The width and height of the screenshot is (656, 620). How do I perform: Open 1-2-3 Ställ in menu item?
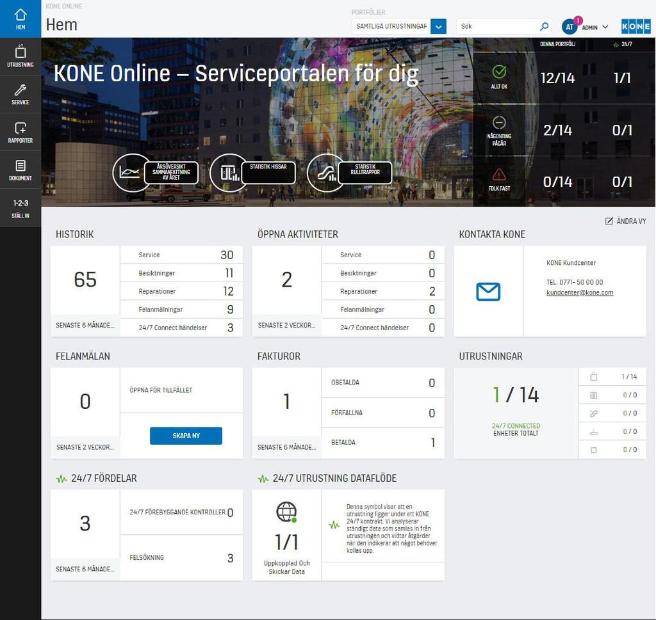20,208
